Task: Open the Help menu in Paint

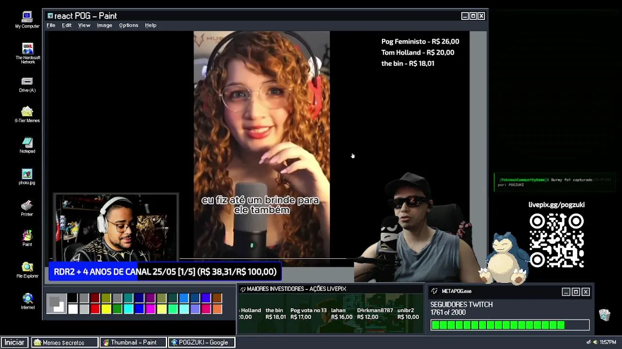Action: (151, 25)
